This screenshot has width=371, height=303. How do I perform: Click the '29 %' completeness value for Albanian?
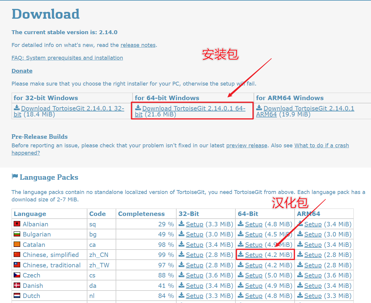166,224
